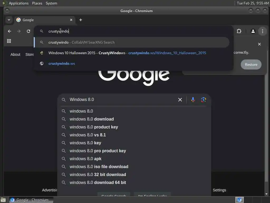The height and width of the screenshot is (203, 270).
Task: Select suggestion "windows 8.0 iso file download"
Action: [134, 167]
